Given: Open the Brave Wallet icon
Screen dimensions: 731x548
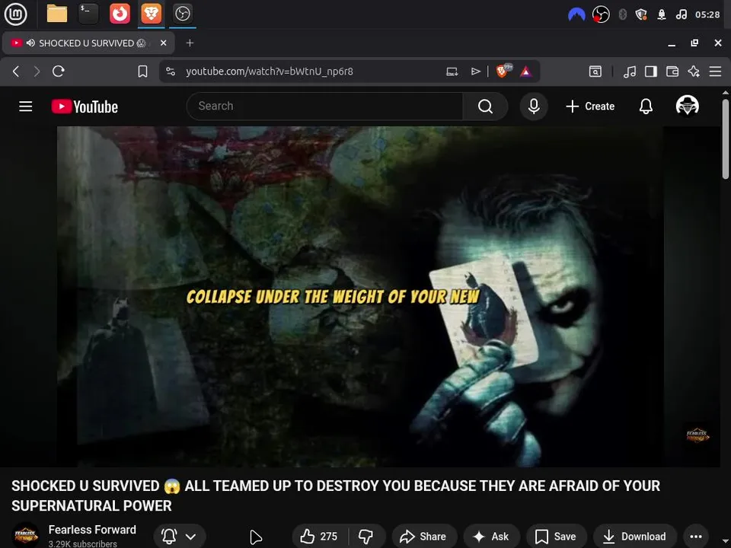Looking at the screenshot, I should (x=672, y=72).
